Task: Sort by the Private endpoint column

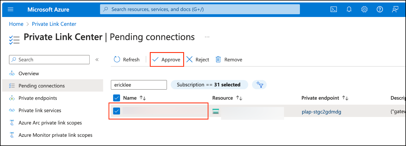Action: [345, 98]
